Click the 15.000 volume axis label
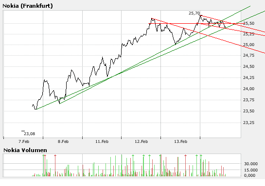This screenshot has width=265, height=186. click(251, 170)
